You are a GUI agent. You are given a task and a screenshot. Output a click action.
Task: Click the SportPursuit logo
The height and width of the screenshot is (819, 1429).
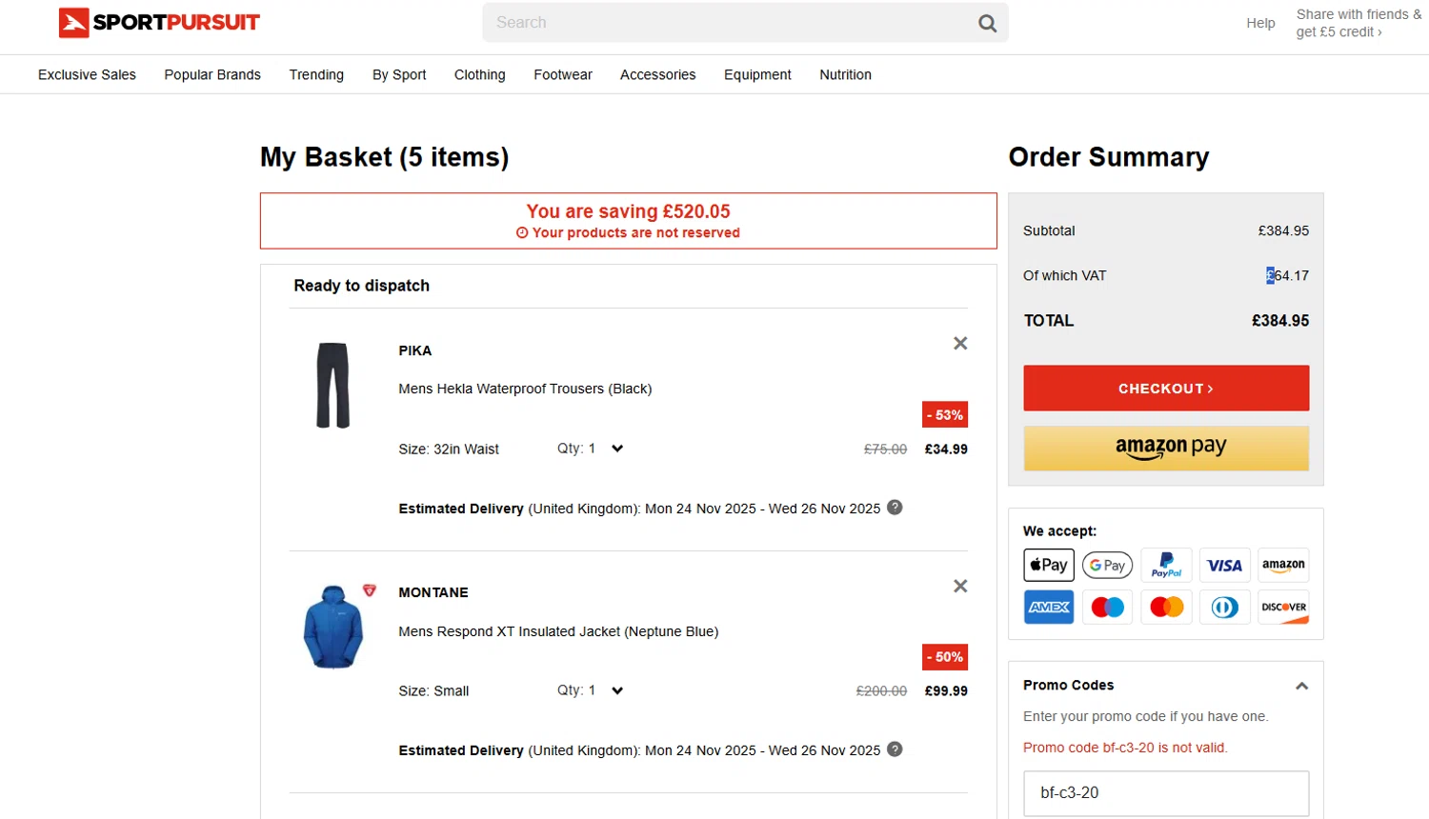click(x=159, y=23)
